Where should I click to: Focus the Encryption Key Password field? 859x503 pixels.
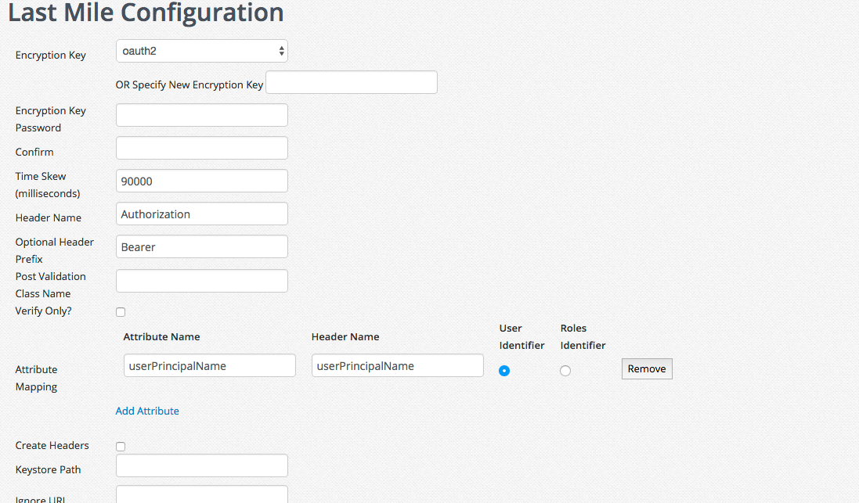(x=201, y=115)
